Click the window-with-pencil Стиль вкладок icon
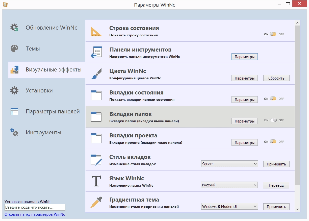Screen dimensions: 309x221 point(96,160)
